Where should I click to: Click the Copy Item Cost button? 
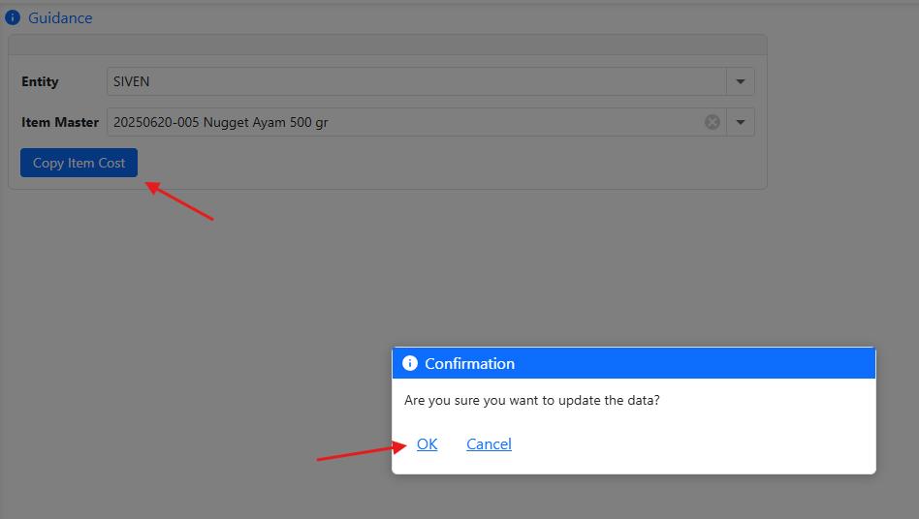tap(79, 163)
